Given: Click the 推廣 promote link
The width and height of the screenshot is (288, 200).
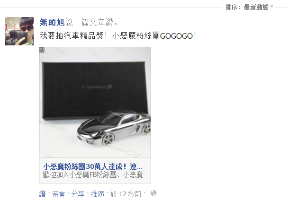Looking at the screenshot, I should [98, 194].
